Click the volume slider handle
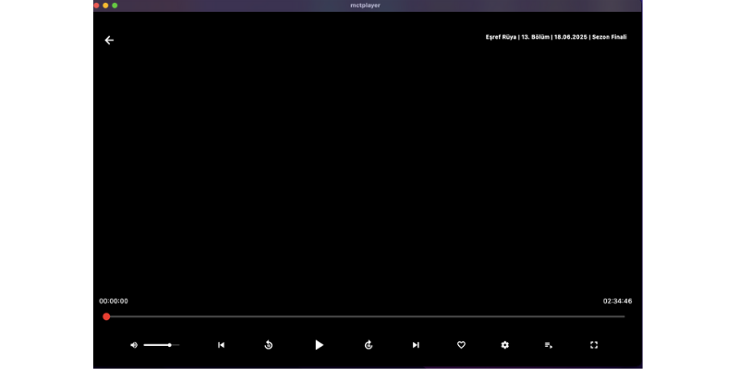Image resolution: width=739 pixels, height=369 pixels. click(169, 345)
